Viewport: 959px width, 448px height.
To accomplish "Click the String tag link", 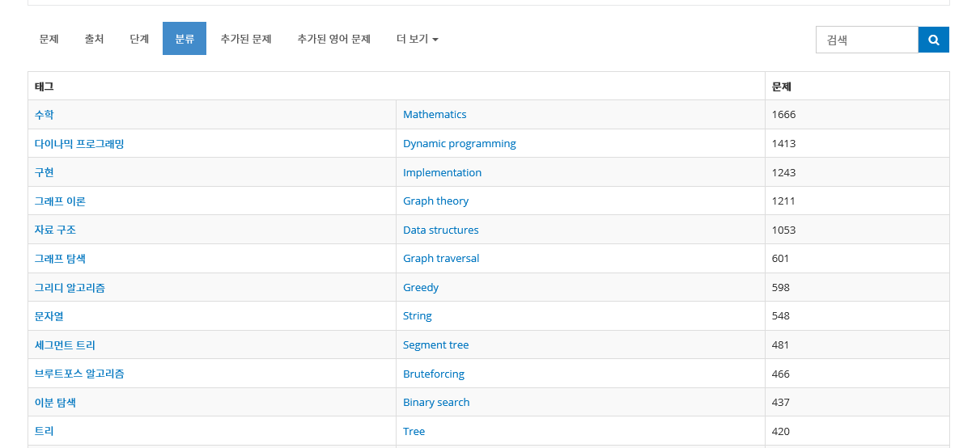I will click(x=417, y=316).
